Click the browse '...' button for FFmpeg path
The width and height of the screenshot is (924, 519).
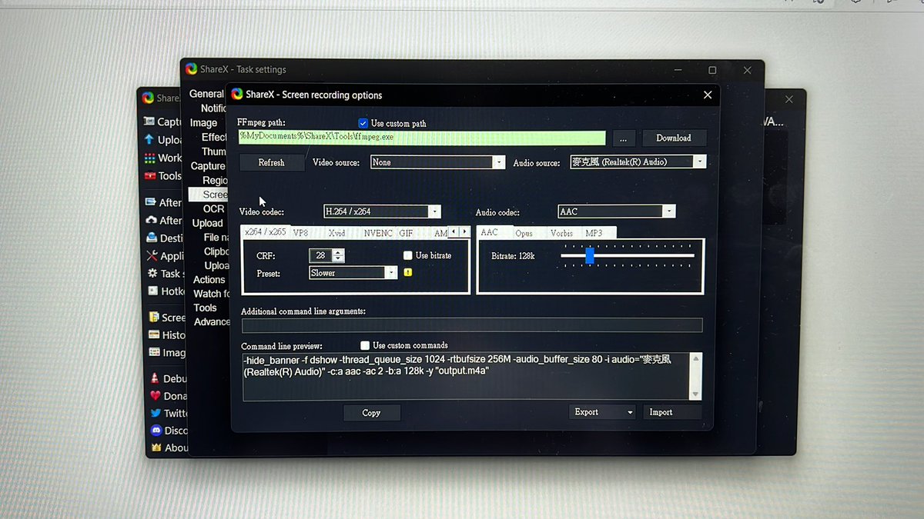(x=624, y=138)
